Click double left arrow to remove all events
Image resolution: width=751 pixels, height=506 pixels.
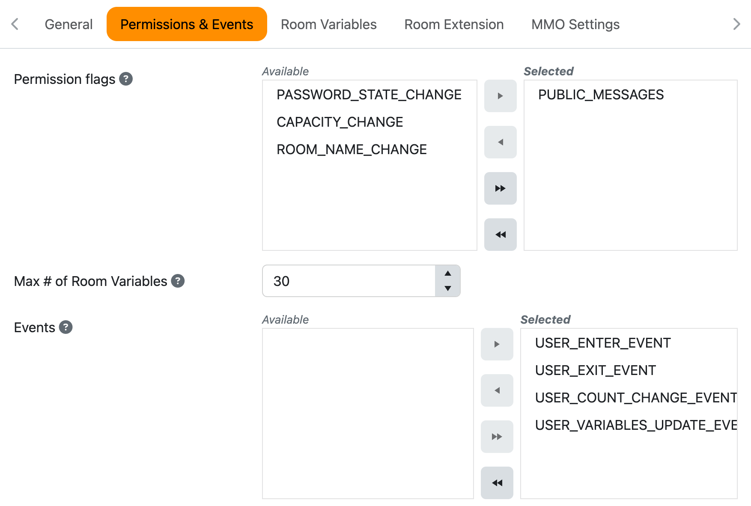tap(497, 482)
